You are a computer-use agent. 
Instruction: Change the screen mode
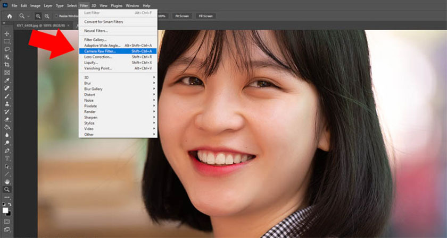[7, 230]
